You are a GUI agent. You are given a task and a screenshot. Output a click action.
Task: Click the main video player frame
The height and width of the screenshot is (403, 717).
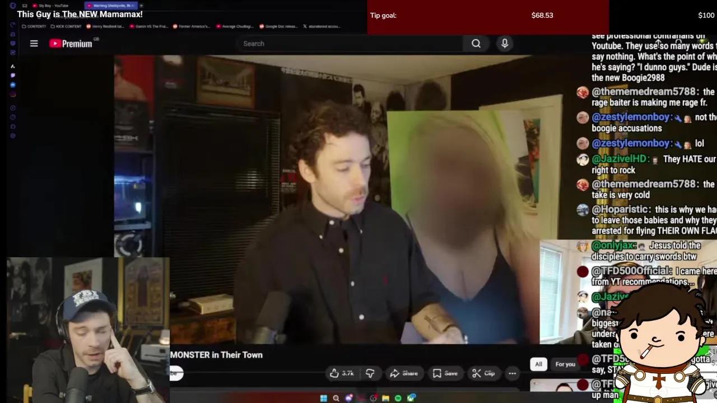click(x=327, y=199)
